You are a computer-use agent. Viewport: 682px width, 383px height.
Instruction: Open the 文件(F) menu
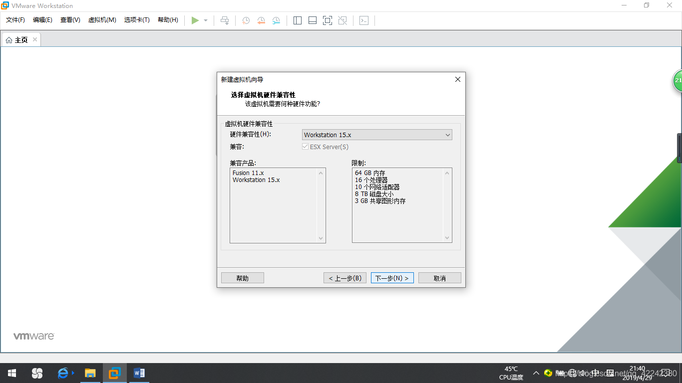(x=15, y=20)
